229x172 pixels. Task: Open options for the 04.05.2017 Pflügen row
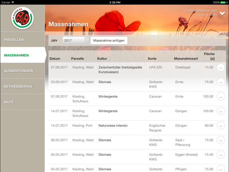pos(221,169)
